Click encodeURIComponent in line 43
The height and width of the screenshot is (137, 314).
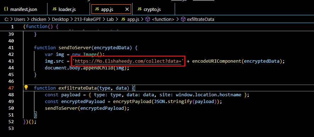pyautogui.click(x=216, y=61)
